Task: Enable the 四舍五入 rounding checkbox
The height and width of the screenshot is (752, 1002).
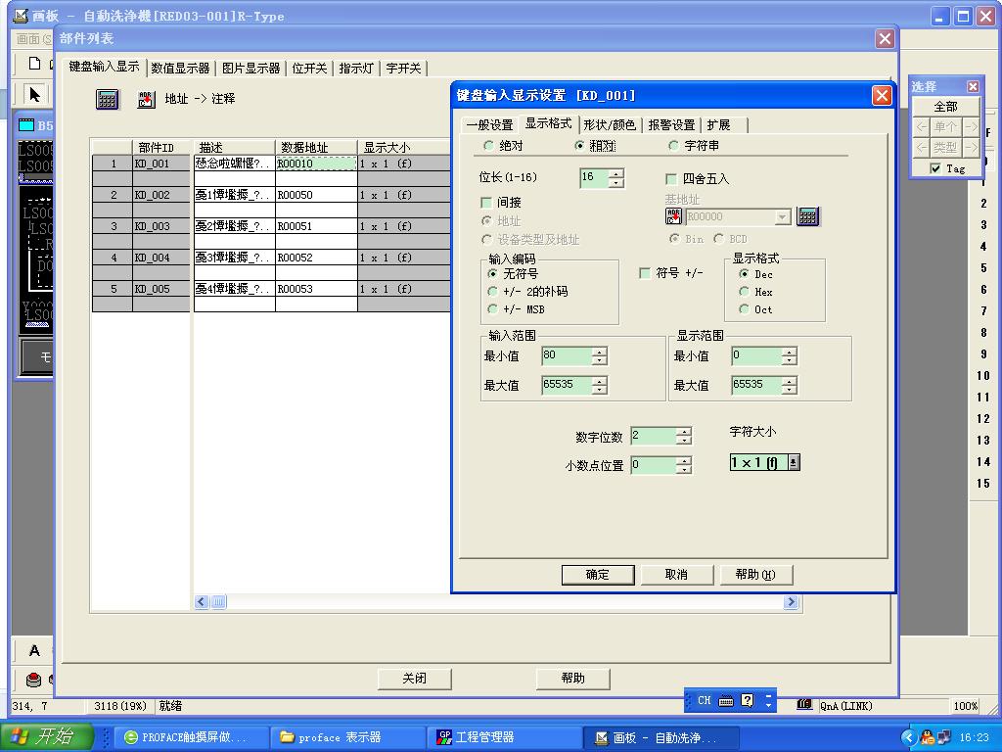Action: click(x=671, y=179)
